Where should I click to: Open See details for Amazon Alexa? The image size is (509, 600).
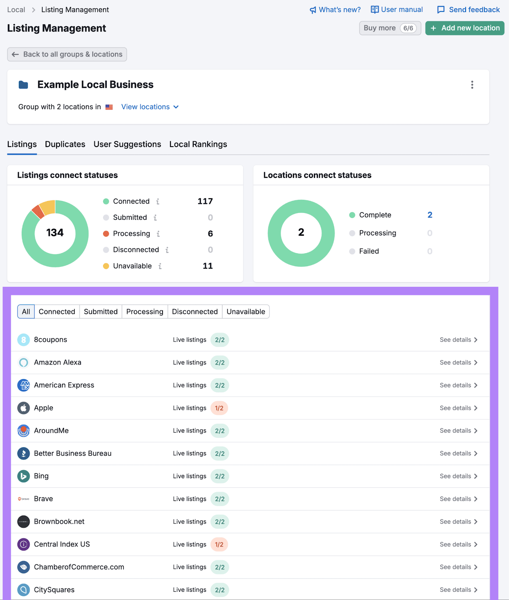pos(459,363)
